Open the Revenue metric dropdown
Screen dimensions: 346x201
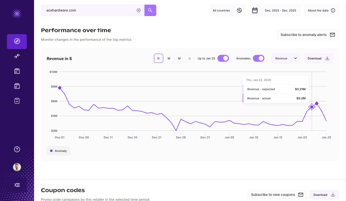pyautogui.click(x=295, y=58)
